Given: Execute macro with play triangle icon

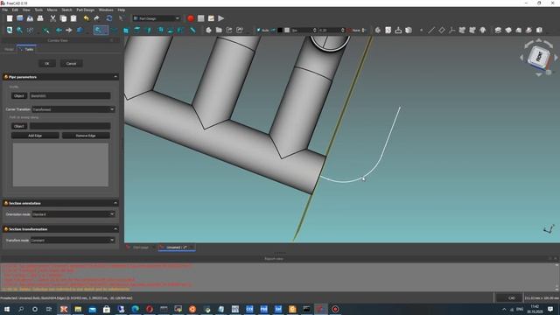Looking at the screenshot, I should pos(221,18).
